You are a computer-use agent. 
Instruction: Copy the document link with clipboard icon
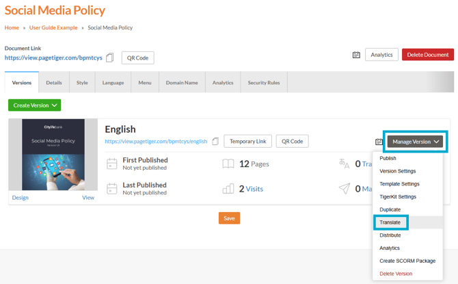click(110, 57)
